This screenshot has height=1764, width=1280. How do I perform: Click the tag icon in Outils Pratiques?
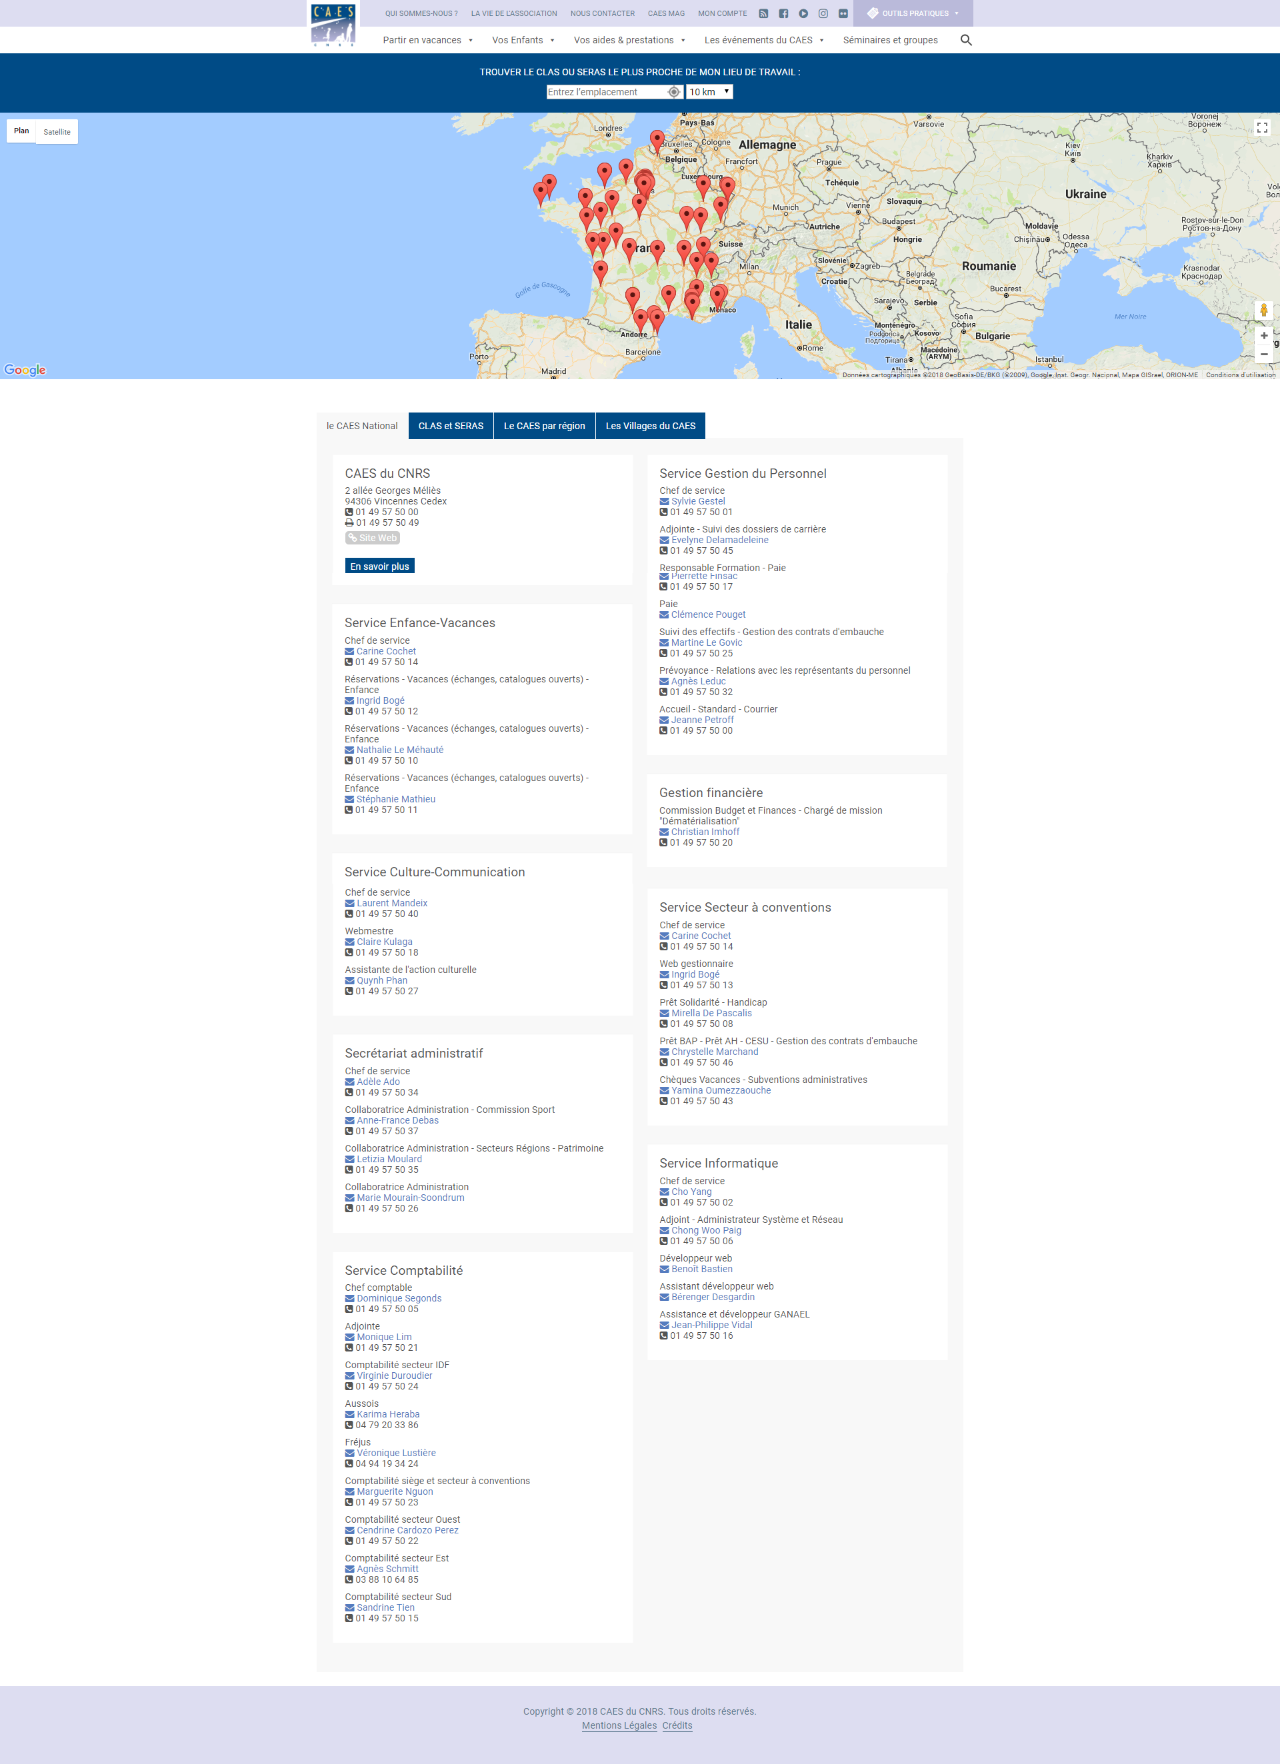coord(872,13)
